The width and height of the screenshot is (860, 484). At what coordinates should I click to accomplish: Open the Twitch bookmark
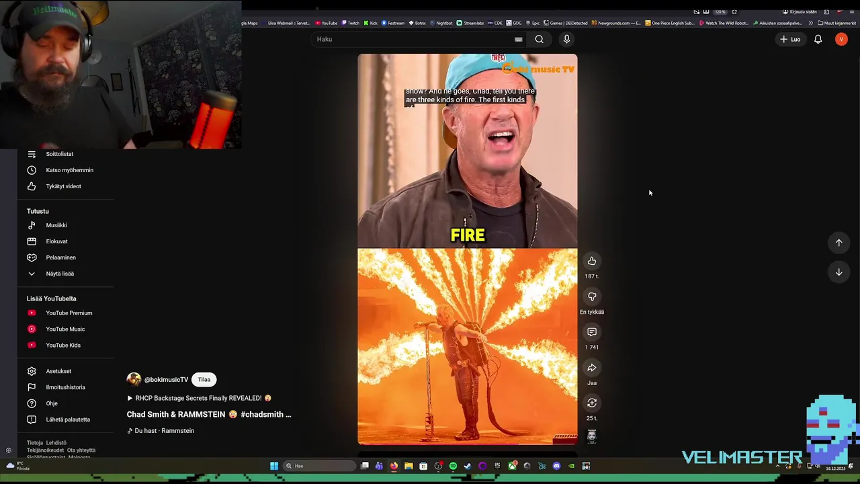350,23
